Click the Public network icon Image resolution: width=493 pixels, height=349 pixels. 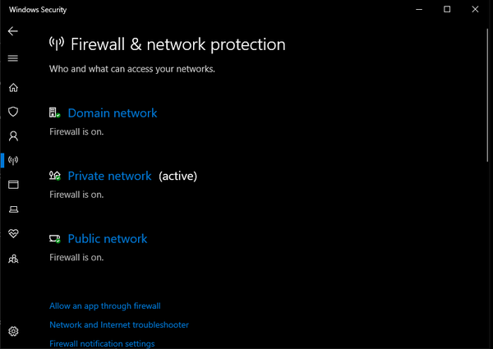[x=55, y=239]
